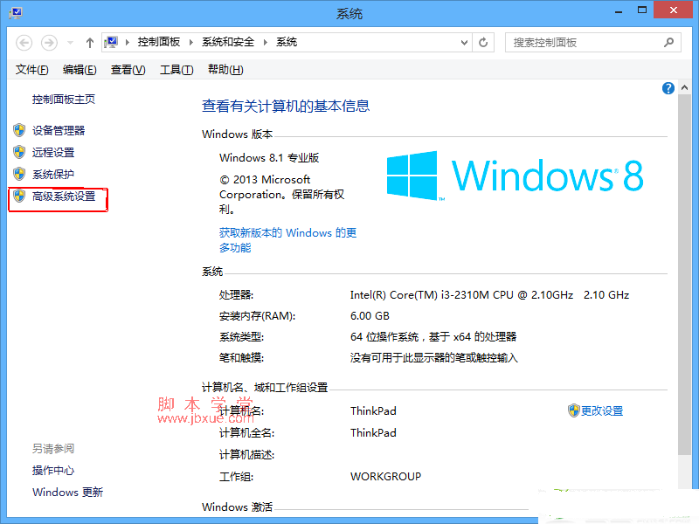The width and height of the screenshot is (699, 524).
Task: Open 系统保护
Action: pos(53,174)
